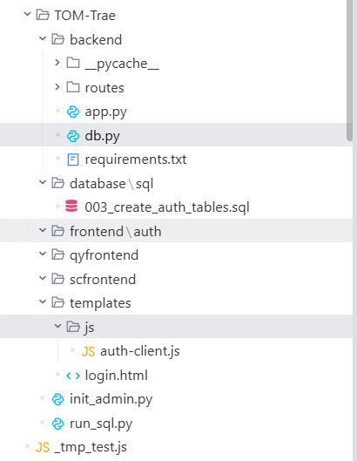
Task: Select the frontend\auth folder
Action: 176,231
